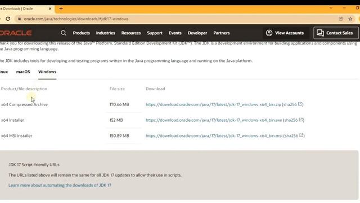Click the '170.66 MB' file size cell
360x203 pixels.
point(119,104)
